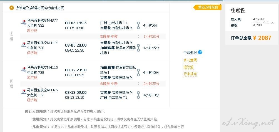Screen dimensions: 279x132
Task: Click the 1小时20分 transfer duration
Action: pos(151,37)
